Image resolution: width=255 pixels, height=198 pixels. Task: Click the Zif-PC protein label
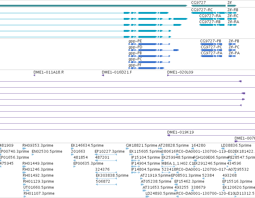(x=234, y=47)
